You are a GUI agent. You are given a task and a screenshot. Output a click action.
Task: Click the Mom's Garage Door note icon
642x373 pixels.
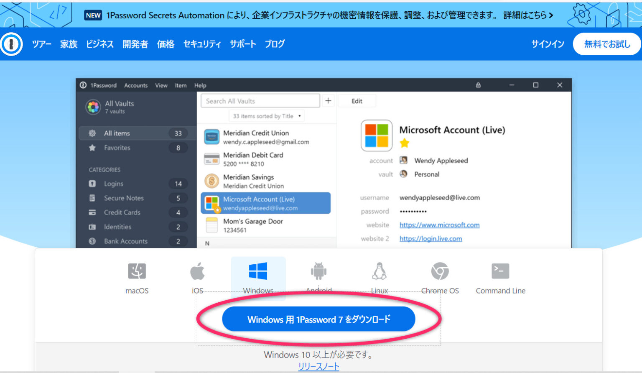(212, 225)
